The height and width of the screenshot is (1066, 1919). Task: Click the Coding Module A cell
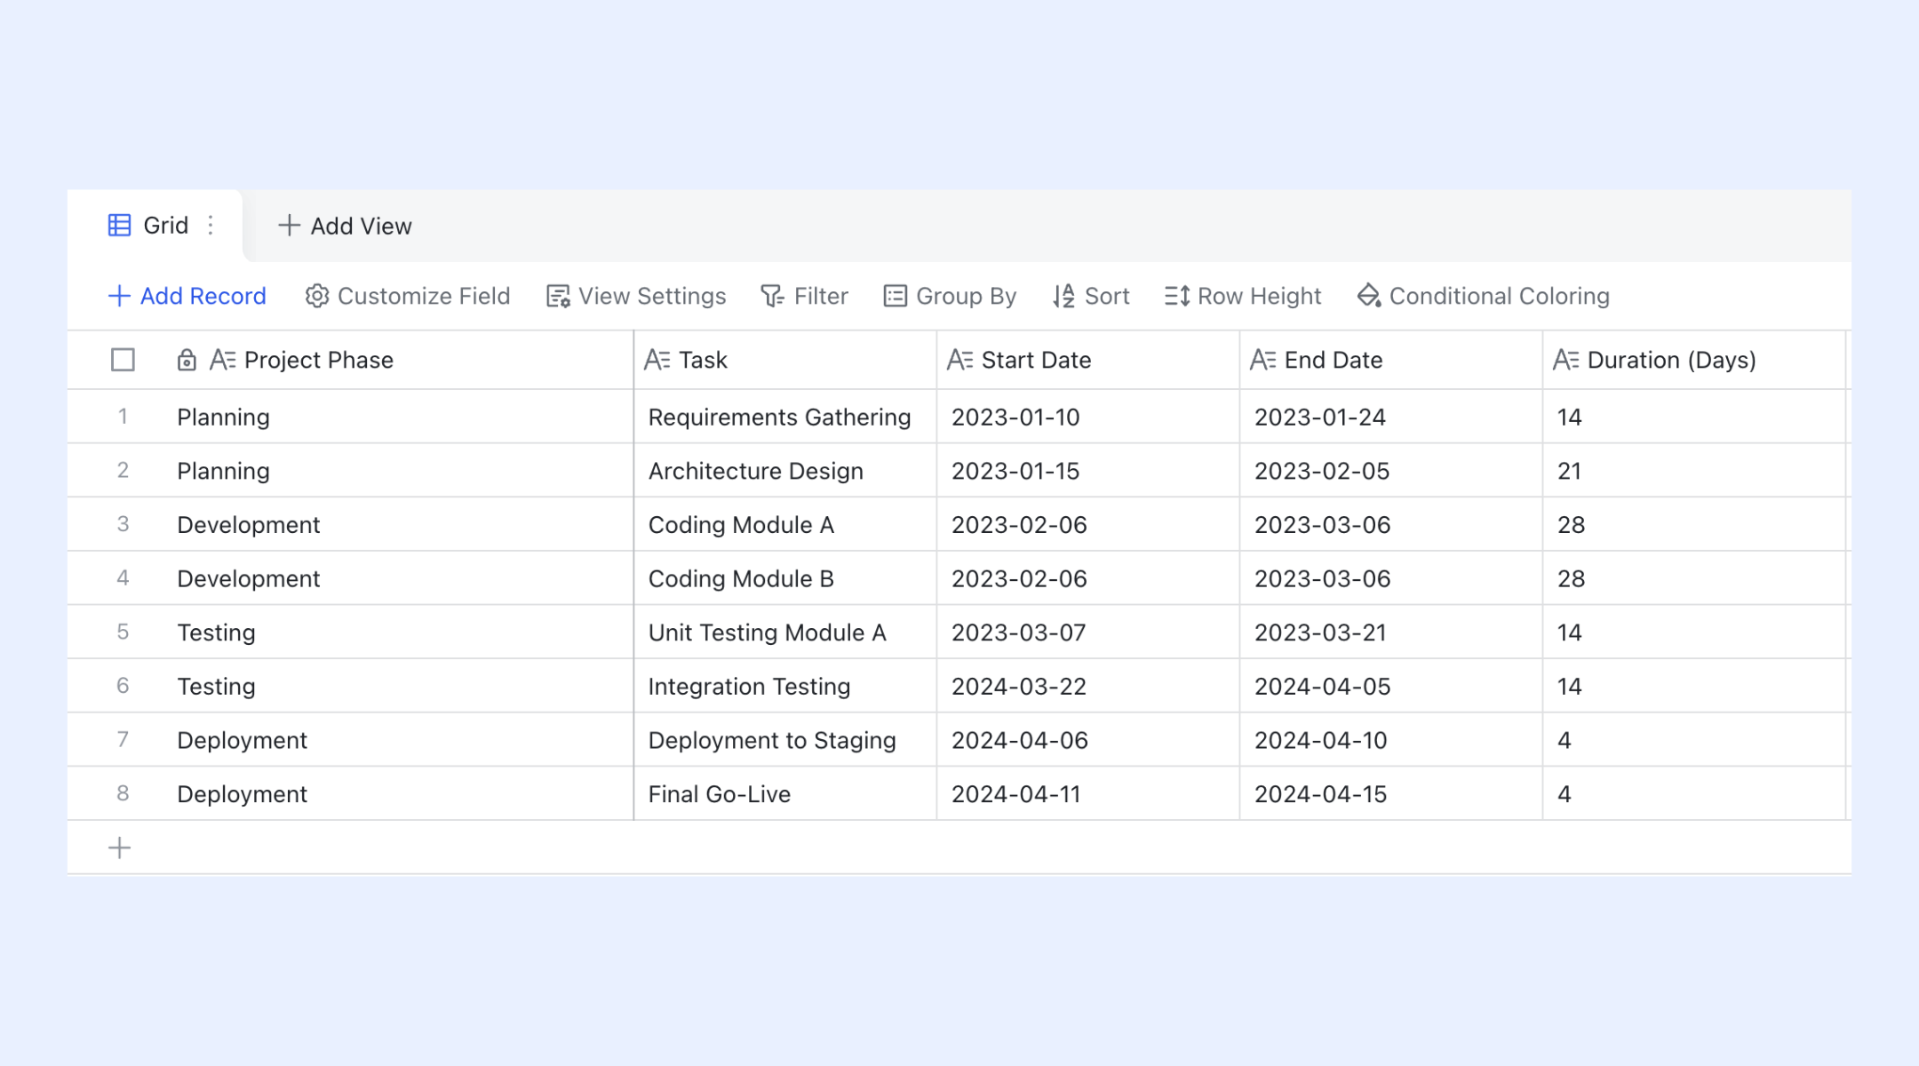tap(785, 525)
